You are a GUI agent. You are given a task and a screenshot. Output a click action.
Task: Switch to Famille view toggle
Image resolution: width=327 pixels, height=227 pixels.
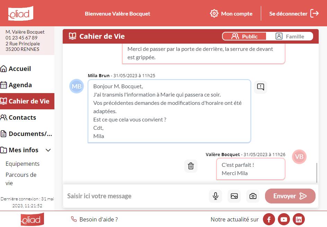click(x=290, y=36)
